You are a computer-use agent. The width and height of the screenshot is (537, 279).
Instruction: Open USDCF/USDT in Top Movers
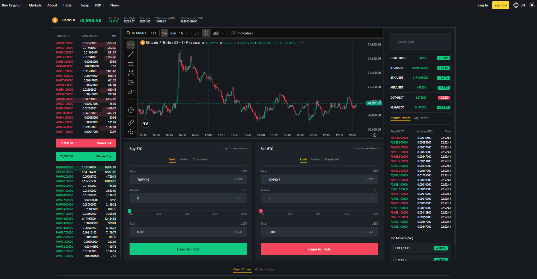420,248
